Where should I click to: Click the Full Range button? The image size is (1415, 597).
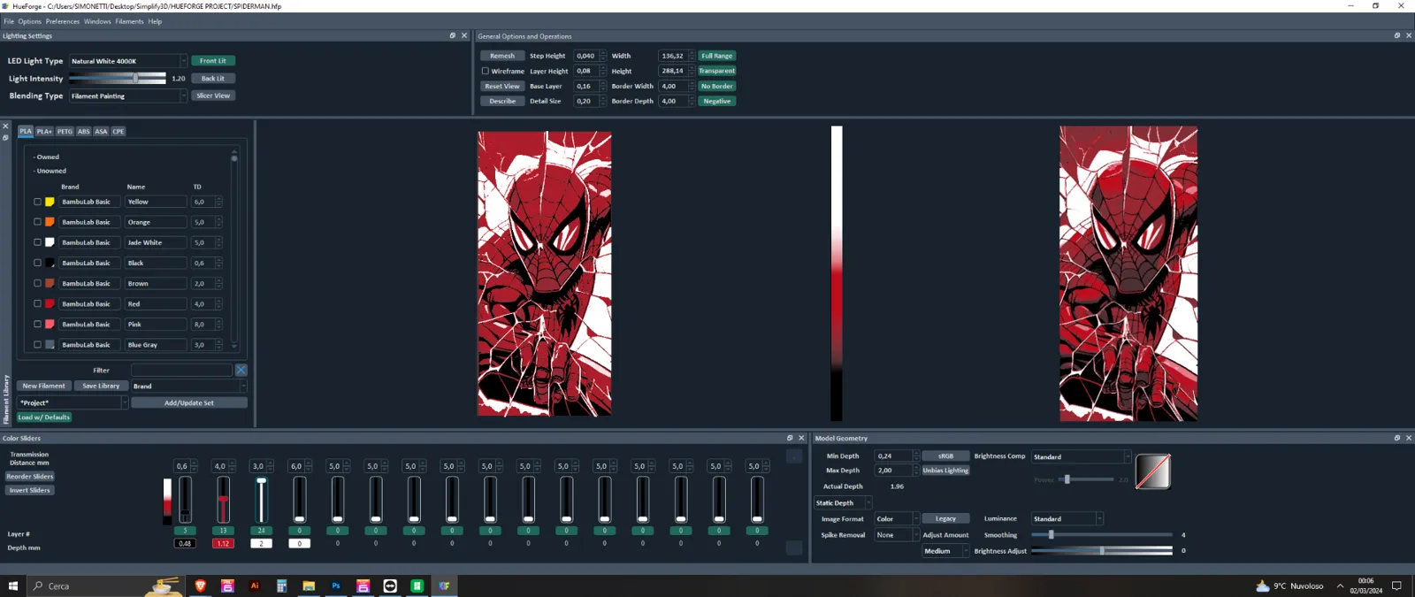click(716, 56)
